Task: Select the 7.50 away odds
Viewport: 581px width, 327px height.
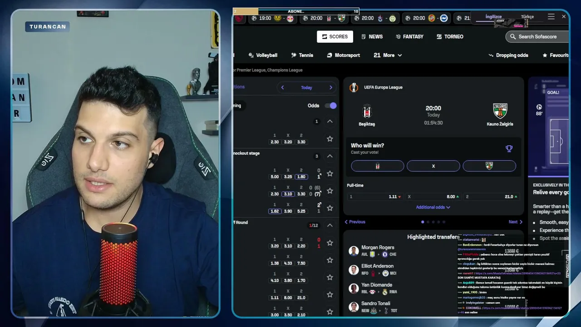Action: 301,263
